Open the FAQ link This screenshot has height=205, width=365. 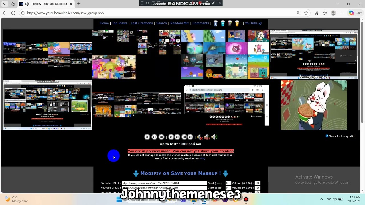[x=203, y=159]
